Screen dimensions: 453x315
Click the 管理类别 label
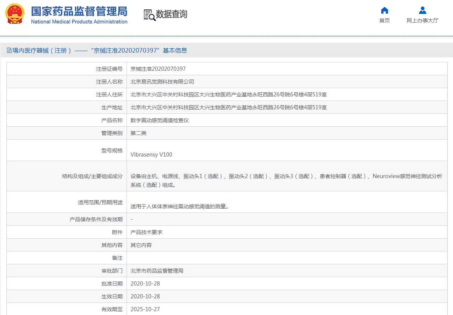[x=112, y=133]
